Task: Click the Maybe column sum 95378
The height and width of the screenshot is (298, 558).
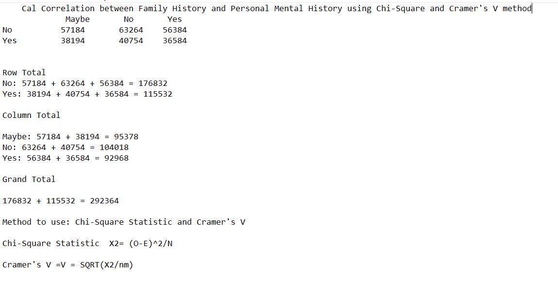Action: coord(126,136)
